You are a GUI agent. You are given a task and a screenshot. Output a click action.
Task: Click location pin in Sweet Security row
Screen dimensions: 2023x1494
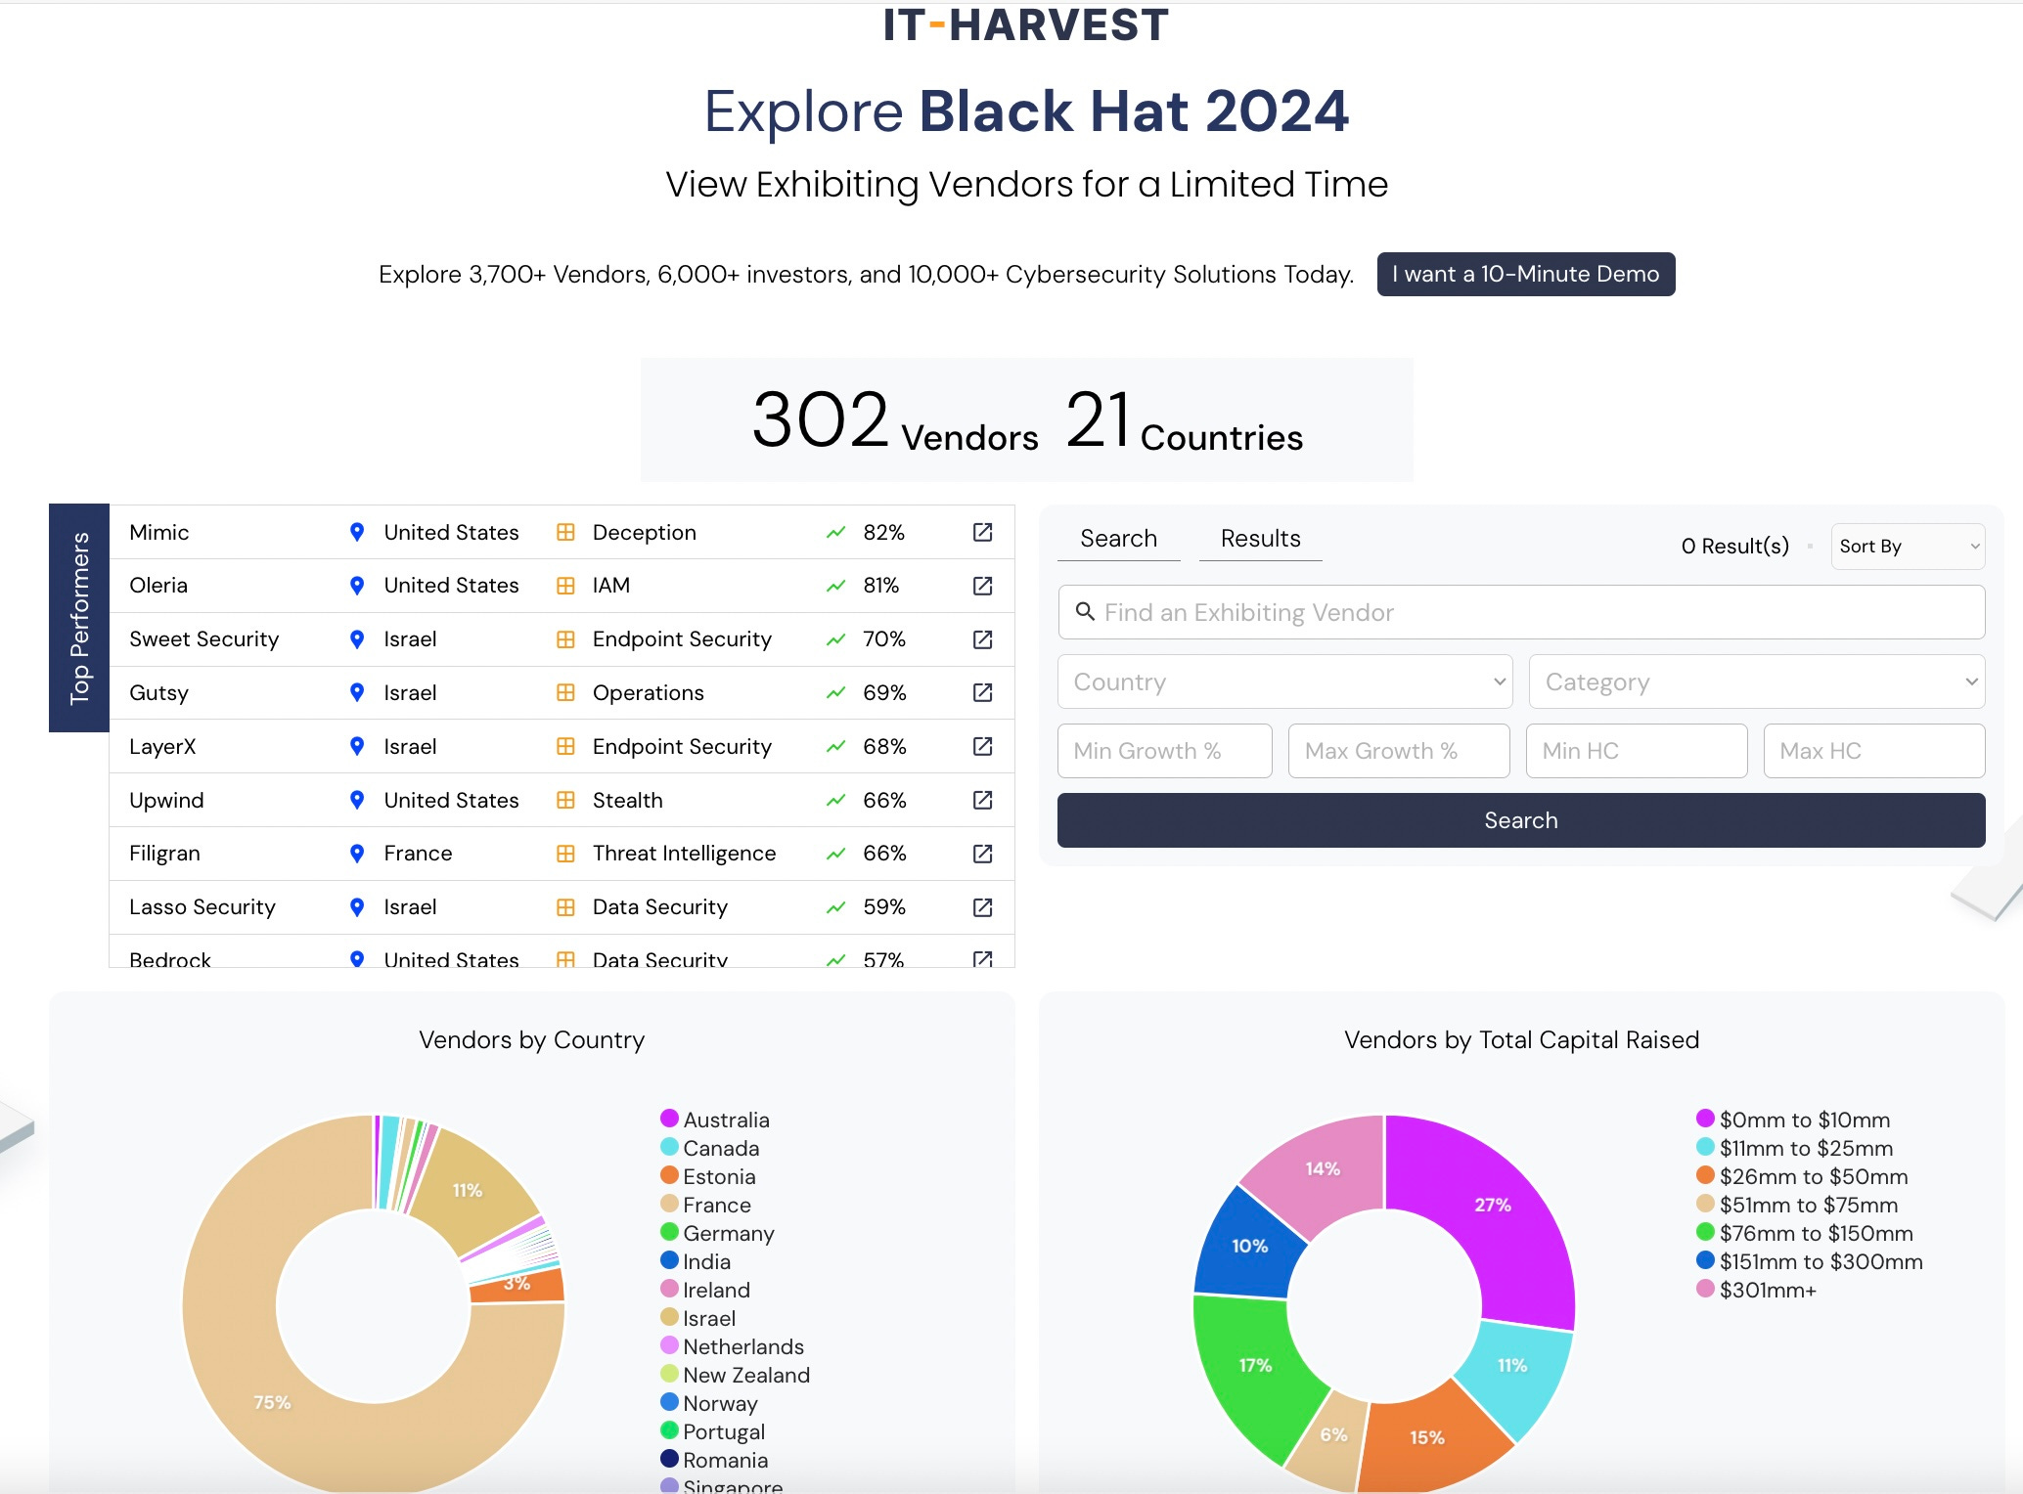(357, 639)
